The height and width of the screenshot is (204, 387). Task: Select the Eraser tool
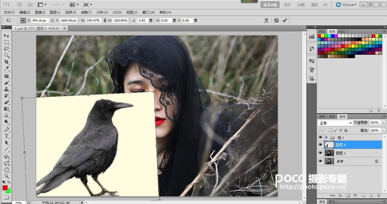click(6, 102)
